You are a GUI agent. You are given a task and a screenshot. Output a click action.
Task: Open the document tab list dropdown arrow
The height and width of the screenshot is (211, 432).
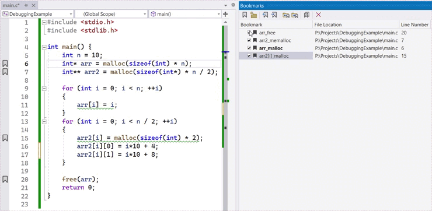pos(226,5)
